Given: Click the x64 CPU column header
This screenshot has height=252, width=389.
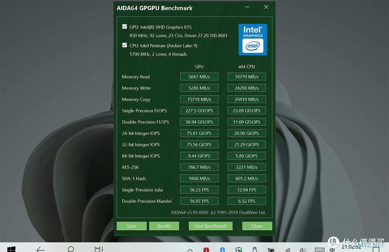Looking at the screenshot, I should tap(247, 66).
